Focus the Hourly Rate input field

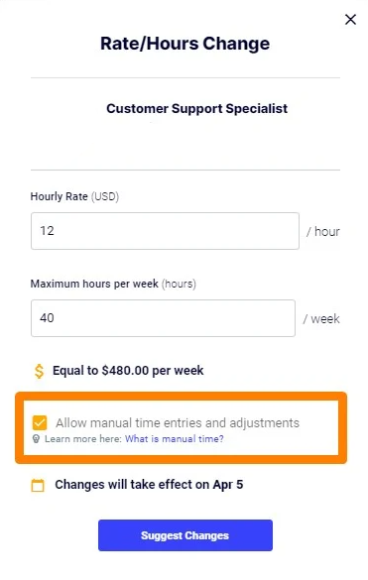click(x=165, y=231)
